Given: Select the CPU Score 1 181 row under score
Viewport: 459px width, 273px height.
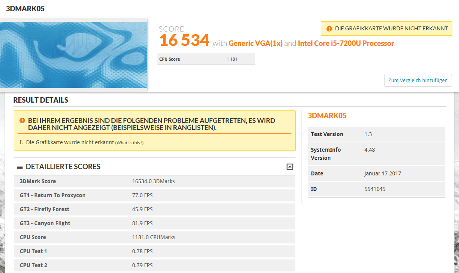Looking at the screenshot, I should tap(206, 59).
